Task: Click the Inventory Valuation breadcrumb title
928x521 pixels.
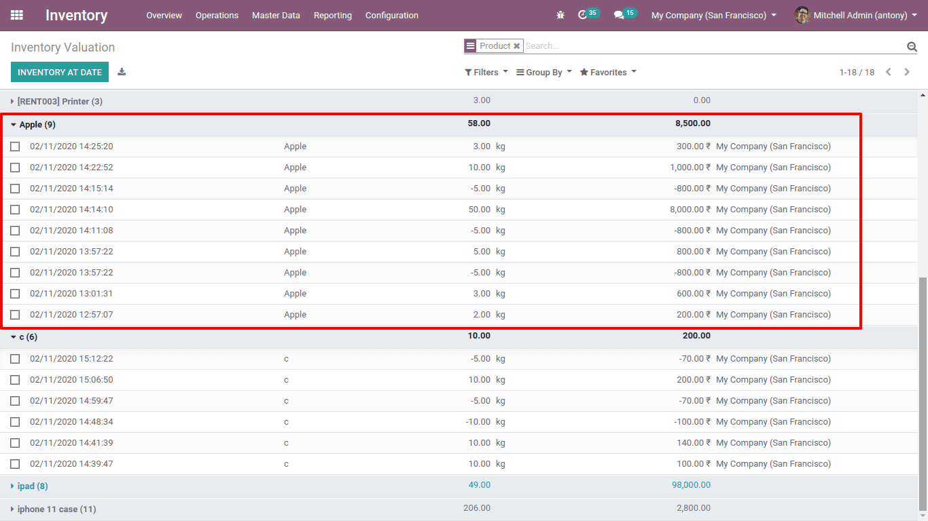Action: [63, 47]
